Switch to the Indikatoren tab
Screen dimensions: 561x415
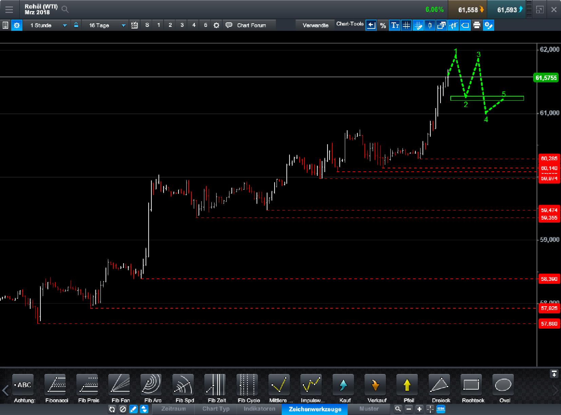coord(259,409)
